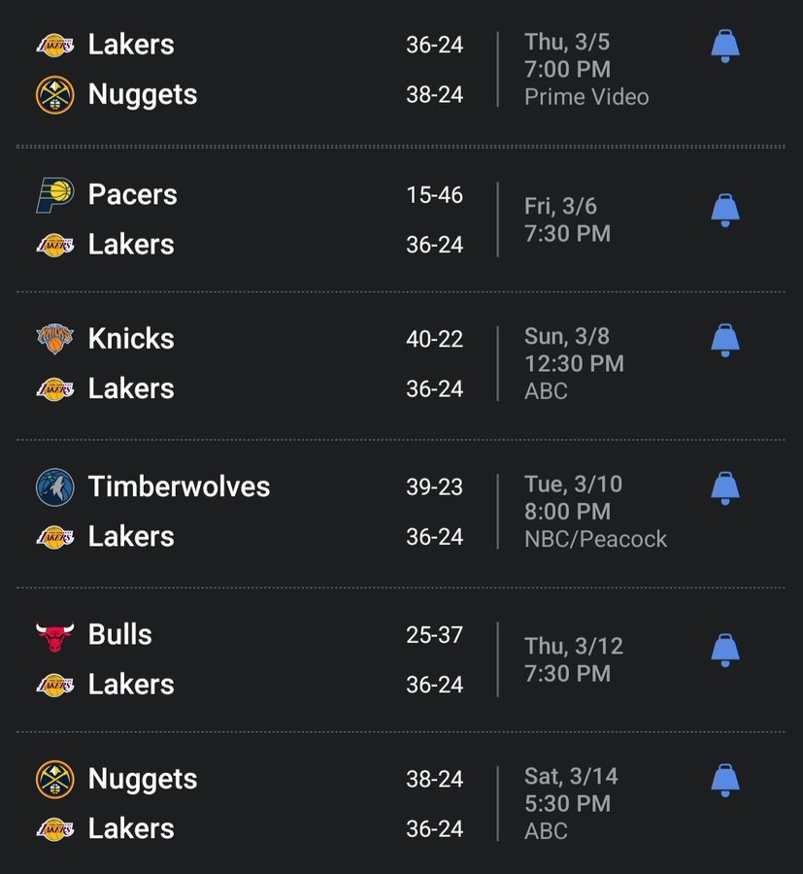The height and width of the screenshot is (874, 803).
Task: Click the Nuggets logo in the Sat 3/14 game
Action: pyautogui.click(x=55, y=779)
